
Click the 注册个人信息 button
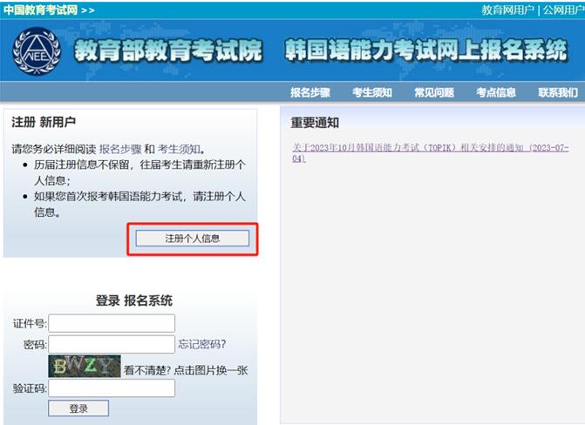tap(193, 239)
